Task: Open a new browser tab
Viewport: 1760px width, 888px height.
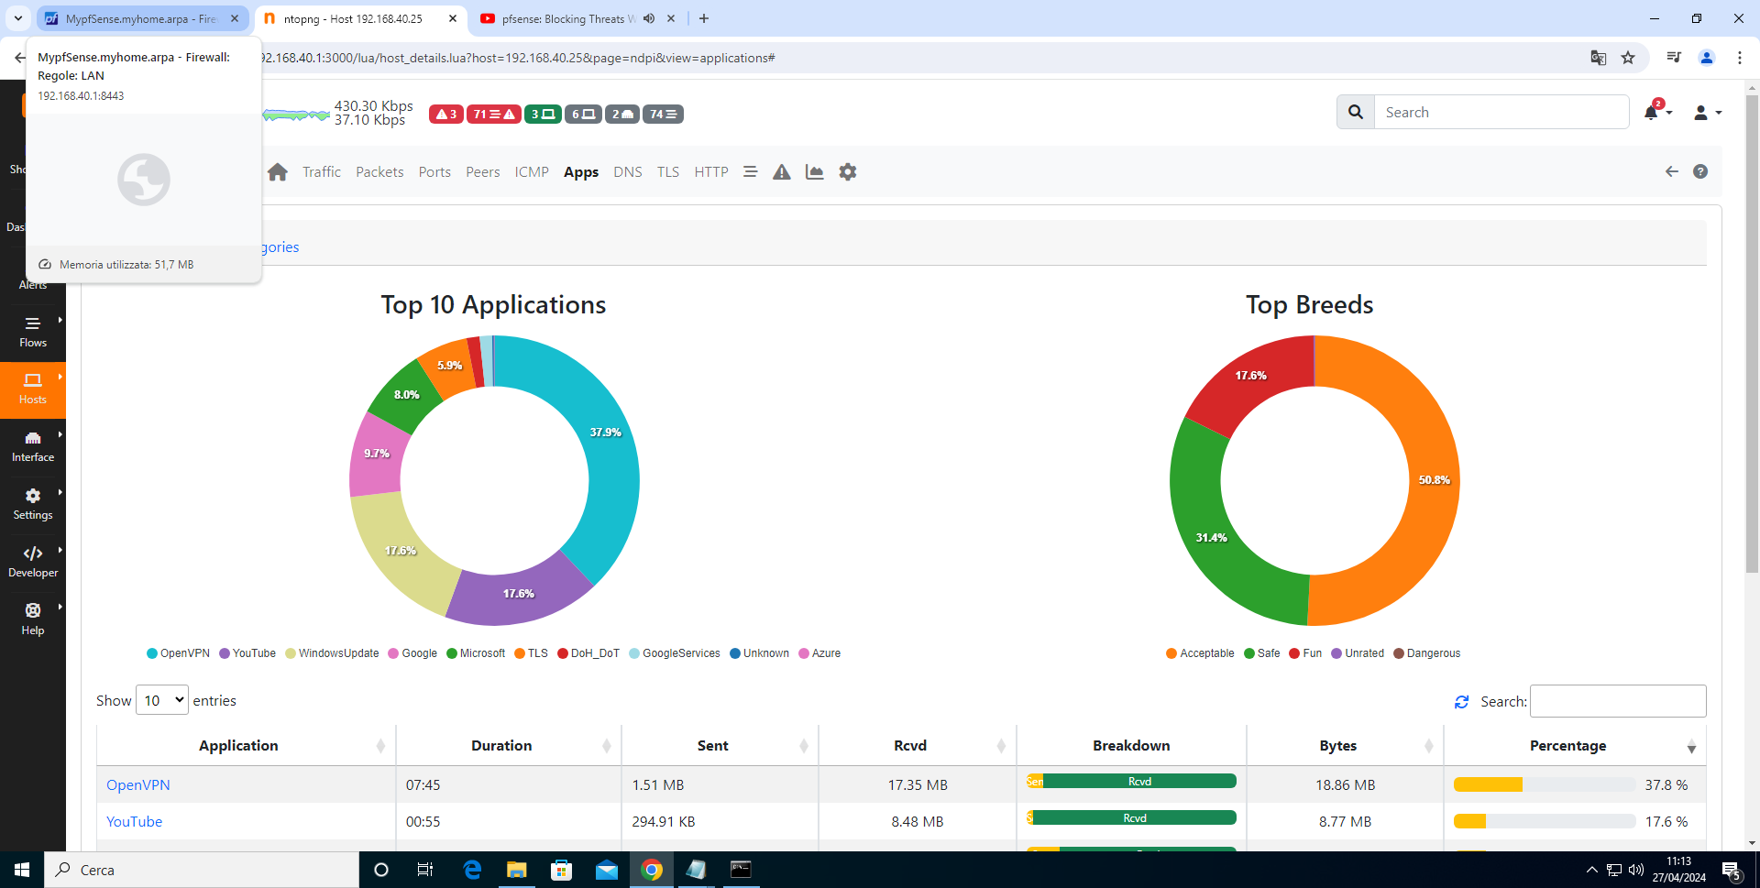Action: pos(704,18)
